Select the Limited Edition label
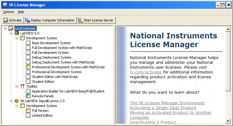 (42, 115)
